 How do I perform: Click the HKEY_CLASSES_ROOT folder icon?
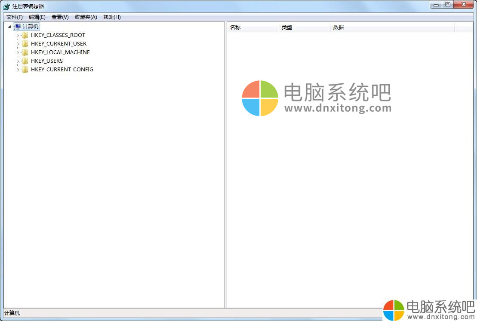coord(25,35)
